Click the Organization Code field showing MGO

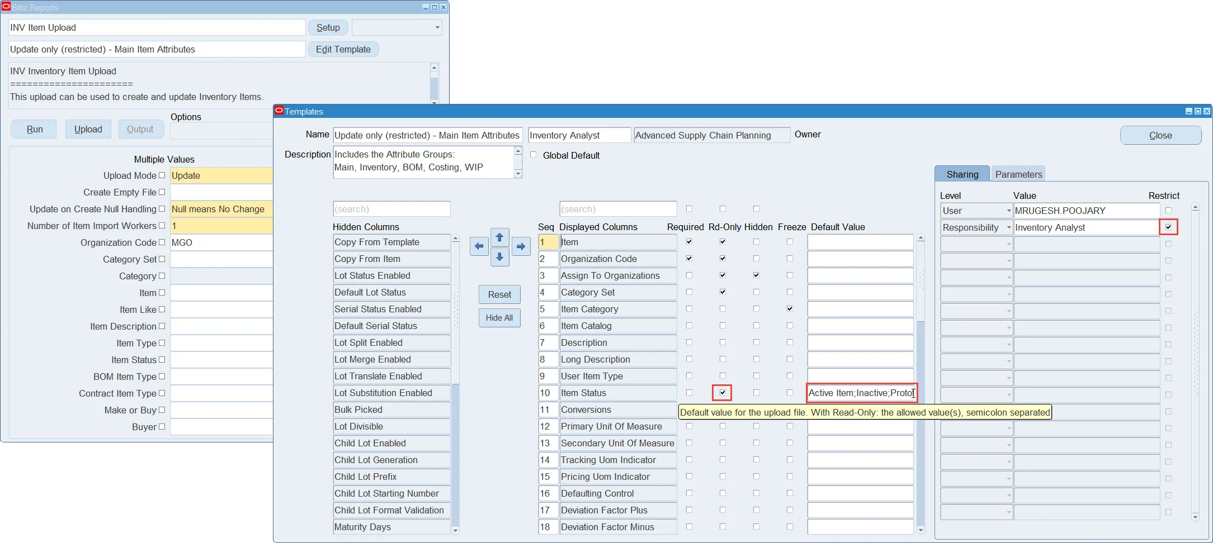[221, 242]
